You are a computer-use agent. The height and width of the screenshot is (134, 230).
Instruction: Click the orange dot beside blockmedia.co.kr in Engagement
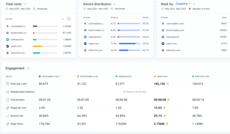[x=78, y=76]
